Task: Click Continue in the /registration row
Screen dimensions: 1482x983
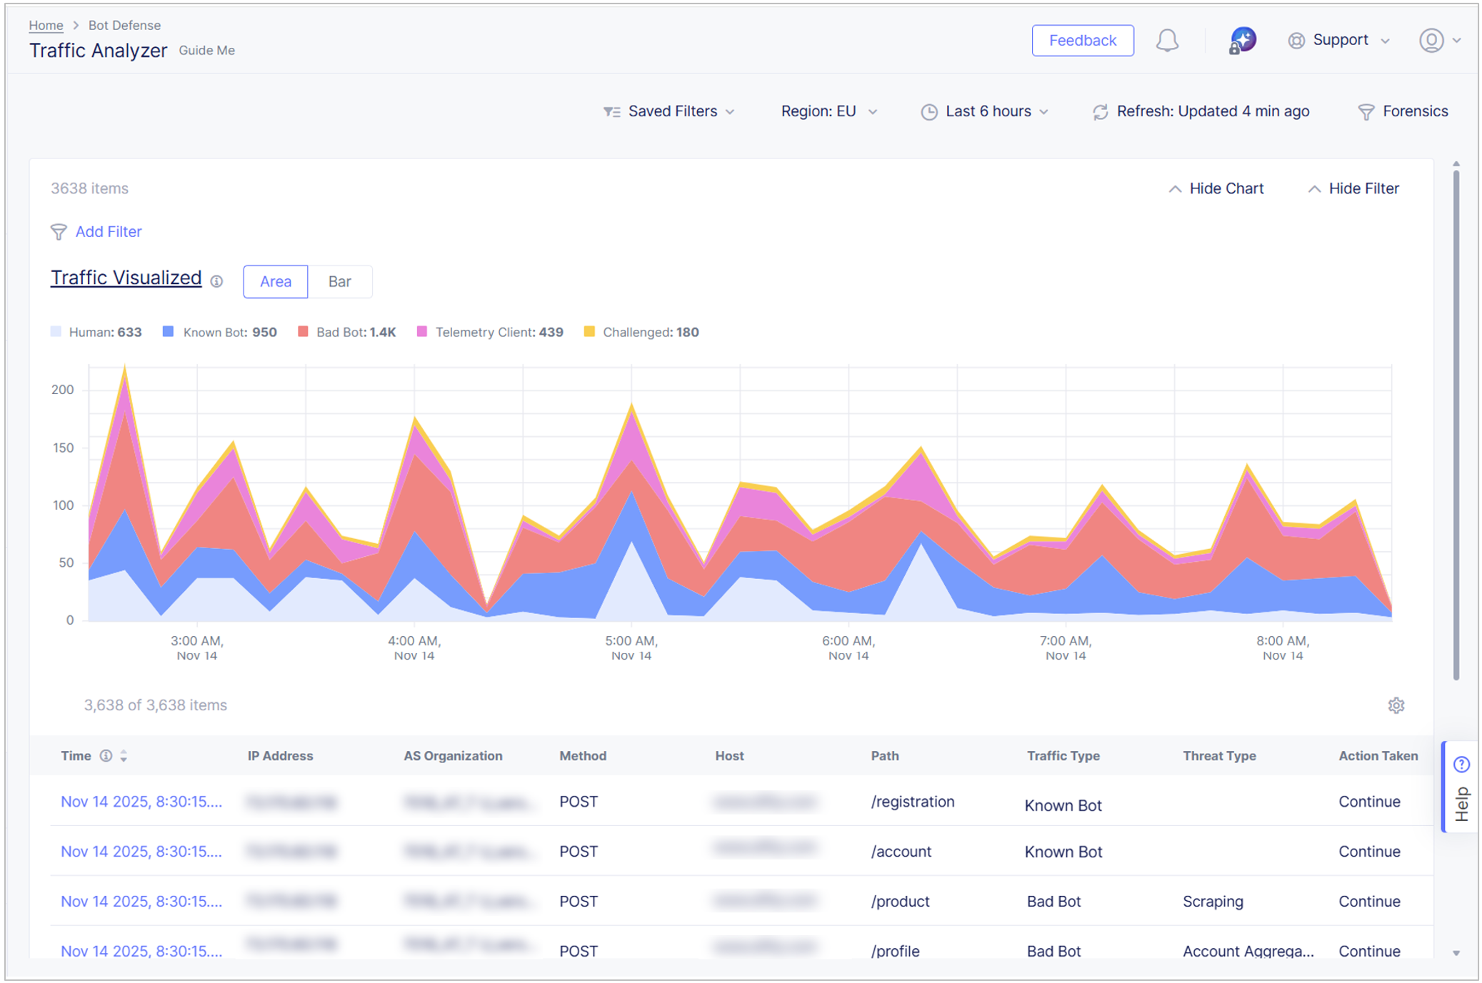Action: click(x=1369, y=802)
